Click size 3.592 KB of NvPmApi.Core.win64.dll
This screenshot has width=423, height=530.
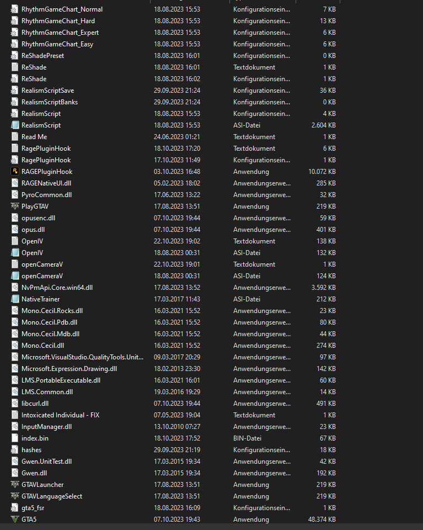323,287
